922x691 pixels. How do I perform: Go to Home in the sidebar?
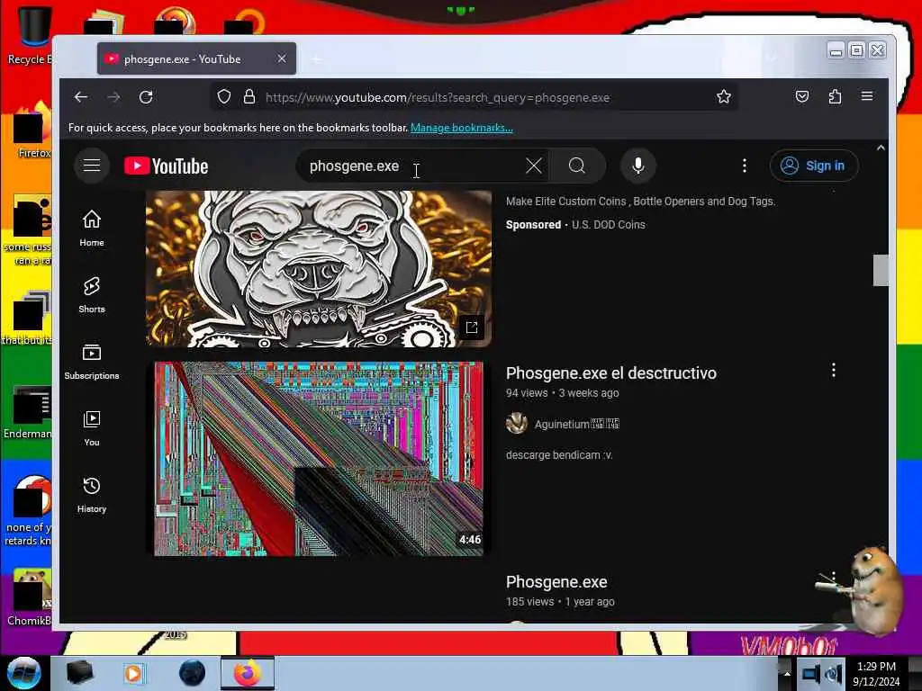click(x=92, y=229)
